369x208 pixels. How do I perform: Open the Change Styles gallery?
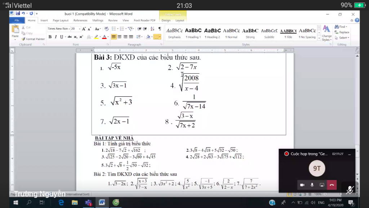326,33
